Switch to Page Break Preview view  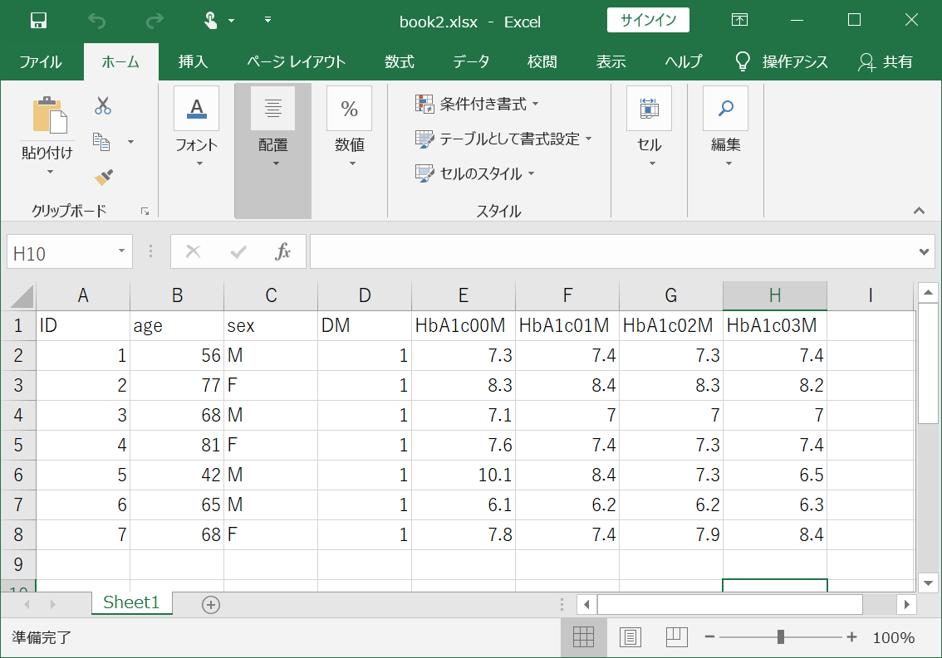(x=678, y=637)
